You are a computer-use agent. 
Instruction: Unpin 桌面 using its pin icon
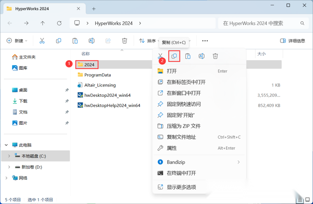(67, 90)
